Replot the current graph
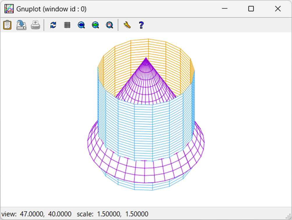 (x=53, y=25)
